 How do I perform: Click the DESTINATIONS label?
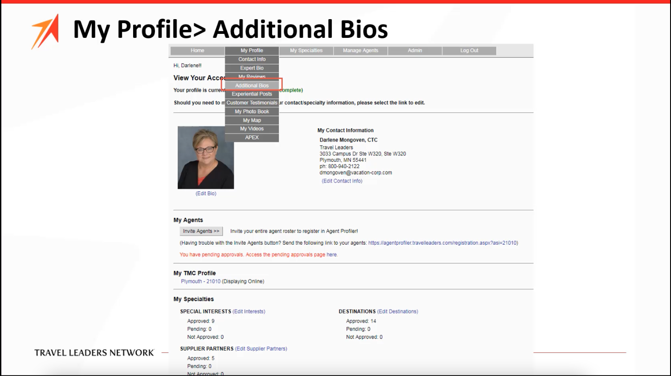coord(357,312)
